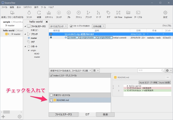This screenshot has height=120, width=173.
Task: Click the Push (プッシュ) toolbar icon
Action: click(x=79, y=14)
